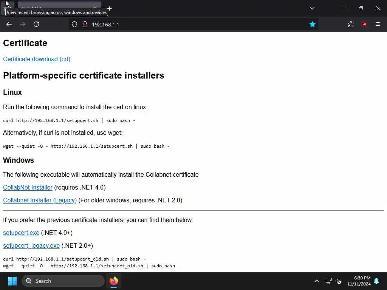Open the Certificate download (crt) link
Image resolution: width=387 pixels, height=290 pixels.
point(37,59)
